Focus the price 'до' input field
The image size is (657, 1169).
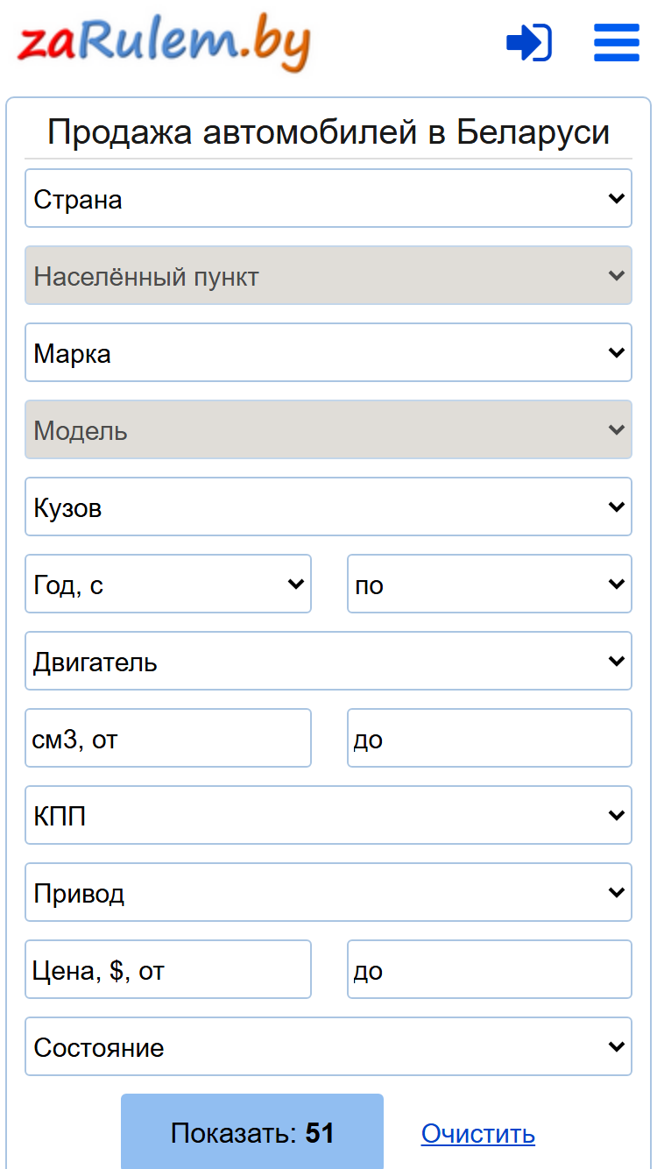tap(490, 969)
